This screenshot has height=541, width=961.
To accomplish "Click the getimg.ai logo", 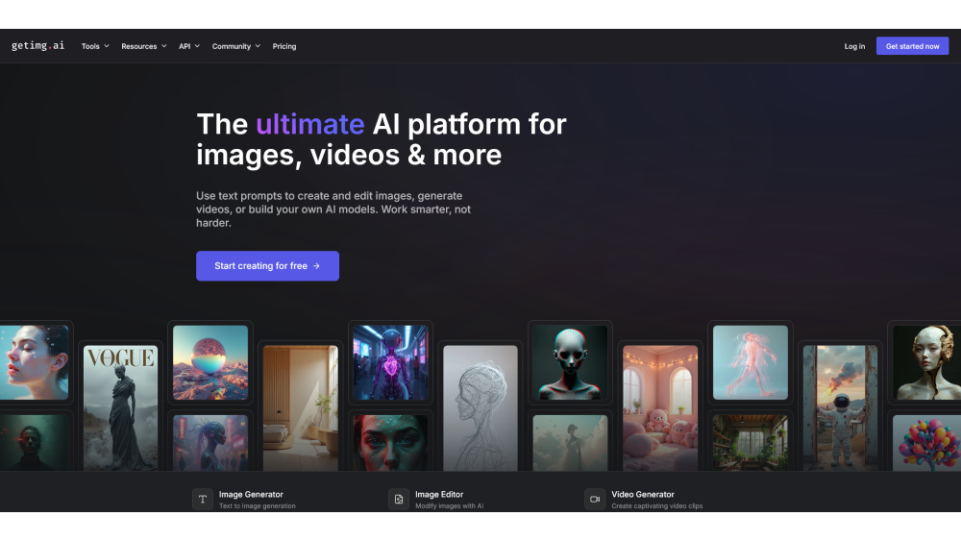I will click(x=38, y=46).
